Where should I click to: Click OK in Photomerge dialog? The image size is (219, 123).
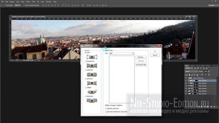[x=155, y=52]
